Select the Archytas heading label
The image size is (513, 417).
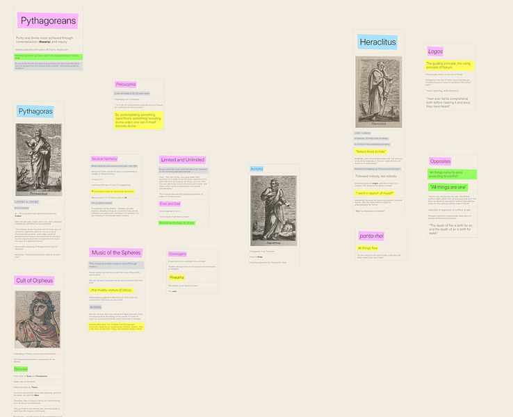click(x=256, y=169)
